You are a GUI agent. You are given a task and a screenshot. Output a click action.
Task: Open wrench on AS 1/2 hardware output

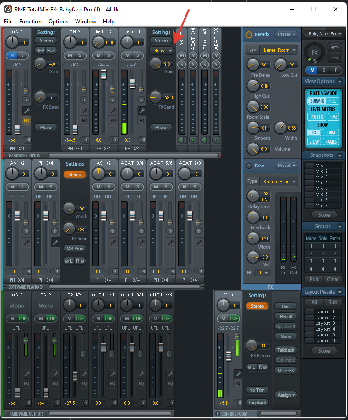tap(84, 374)
